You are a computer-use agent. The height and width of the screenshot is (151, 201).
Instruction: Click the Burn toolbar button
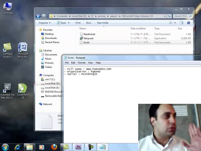coord(89,23)
